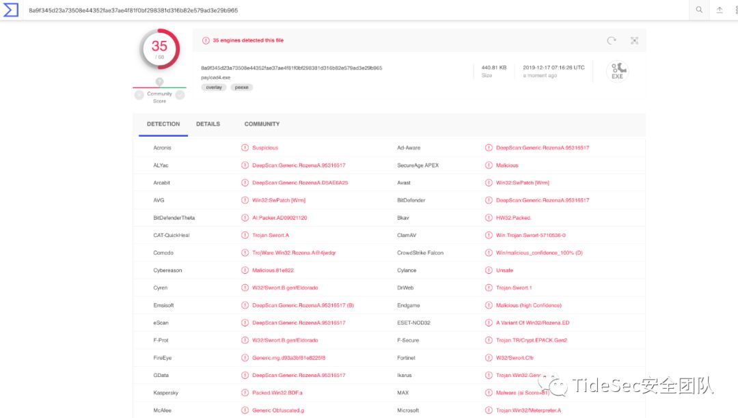738x418 pixels.
Task: Click alert icon for SecureAge APEX result
Action: 489,165
